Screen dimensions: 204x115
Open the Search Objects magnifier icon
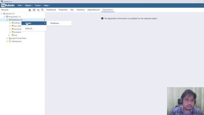[42, 10]
